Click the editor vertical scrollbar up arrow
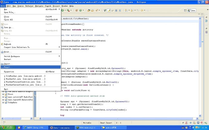Image resolution: width=209 pixels, height=130 pixels. pos(200,19)
